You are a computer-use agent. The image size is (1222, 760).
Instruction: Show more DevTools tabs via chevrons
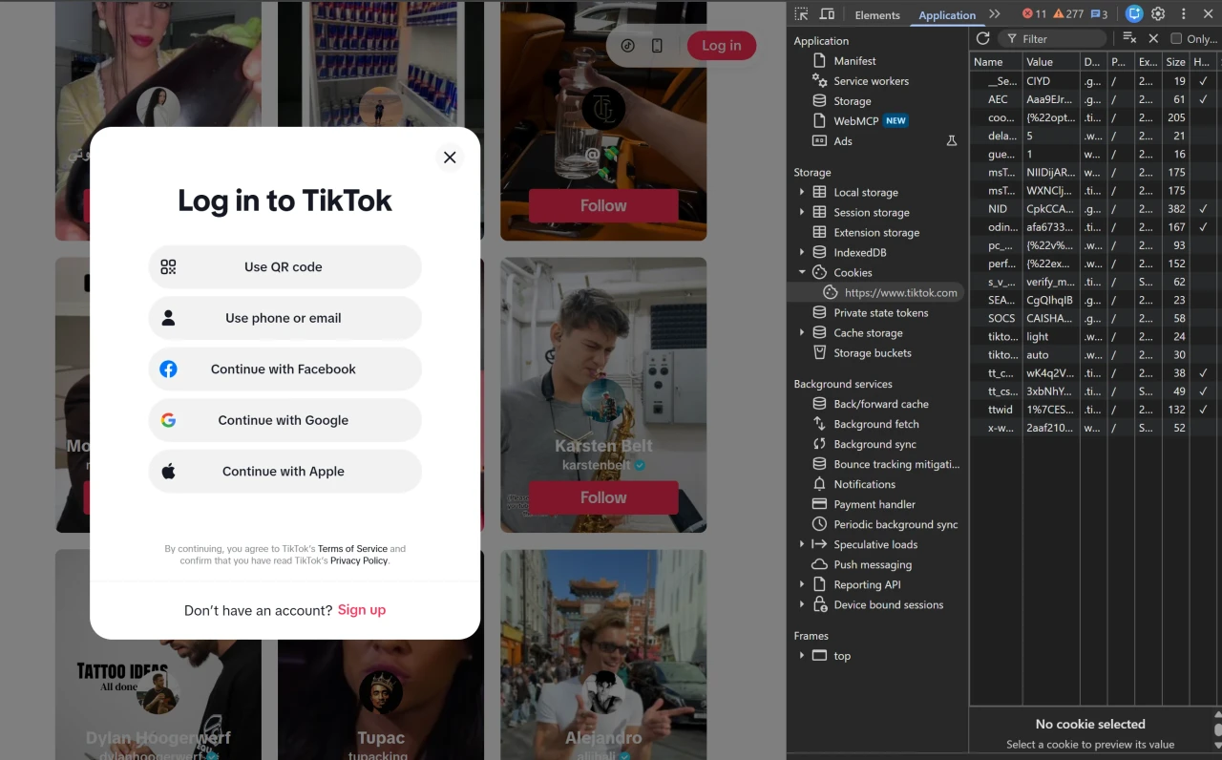pyautogui.click(x=995, y=14)
